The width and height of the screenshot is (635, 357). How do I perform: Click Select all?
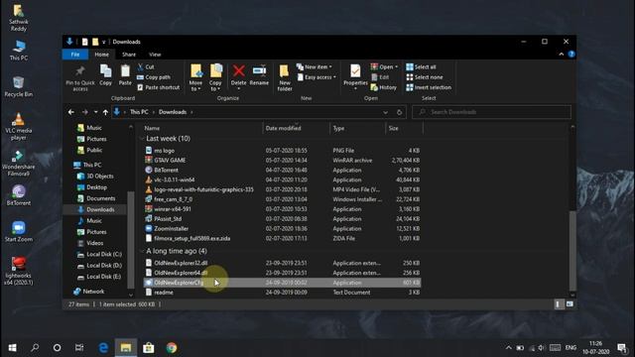(x=421, y=66)
